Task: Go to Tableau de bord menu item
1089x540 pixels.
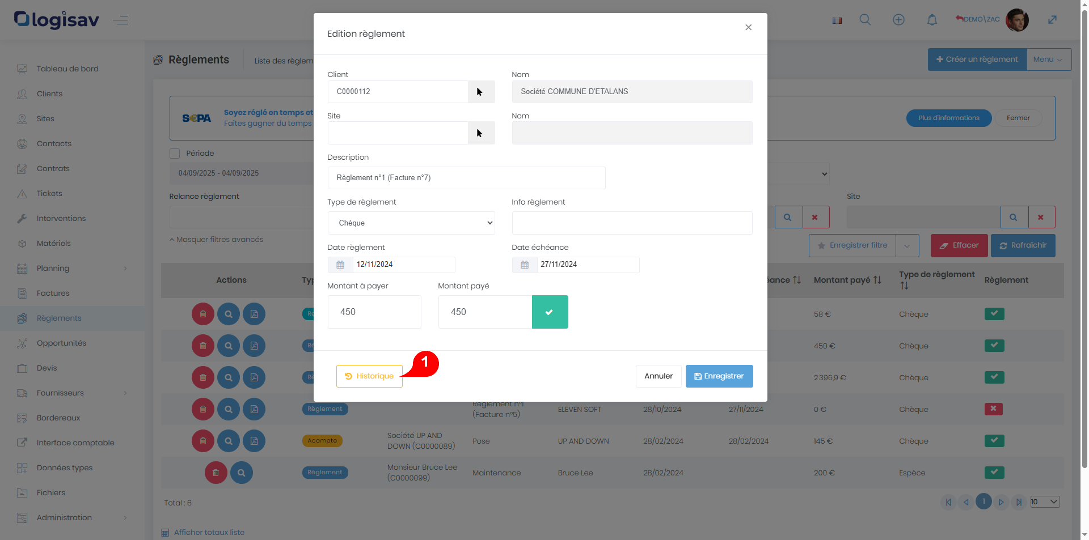Action: click(x=67, y=69)
